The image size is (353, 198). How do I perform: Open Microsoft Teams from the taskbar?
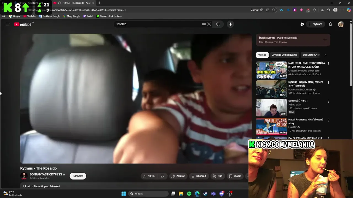(213, 194)
